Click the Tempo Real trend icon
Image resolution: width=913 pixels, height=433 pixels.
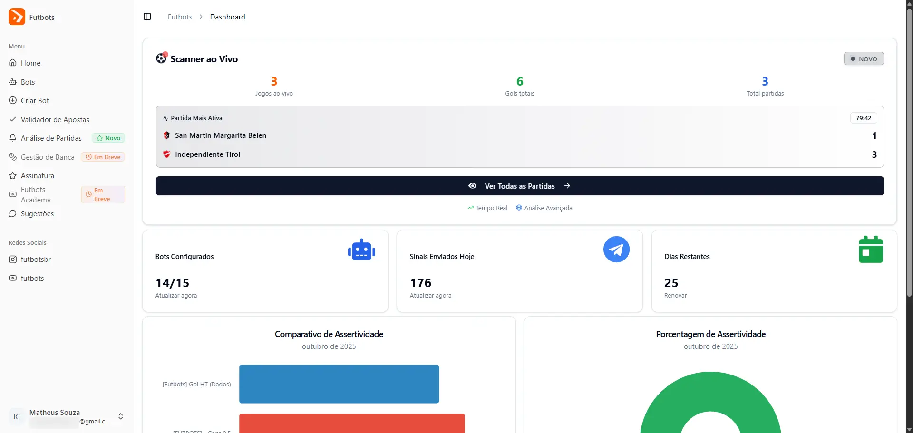(470, 208)
